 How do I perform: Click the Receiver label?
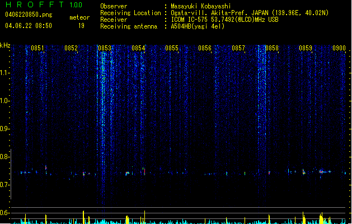114,20
